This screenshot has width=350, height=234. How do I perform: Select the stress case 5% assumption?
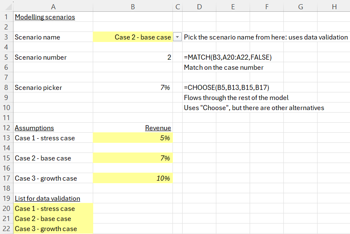coord(132,138)
